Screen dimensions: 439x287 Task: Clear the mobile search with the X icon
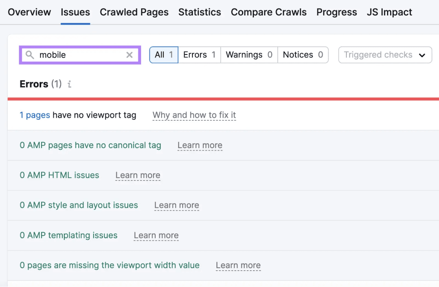[x=129, y=55]
